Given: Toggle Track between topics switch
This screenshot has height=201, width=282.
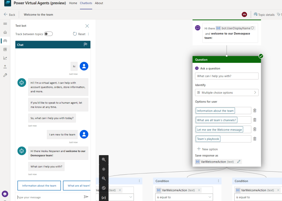Looking at the screenshot, I should pyautogui.click(x=49, y=34).
